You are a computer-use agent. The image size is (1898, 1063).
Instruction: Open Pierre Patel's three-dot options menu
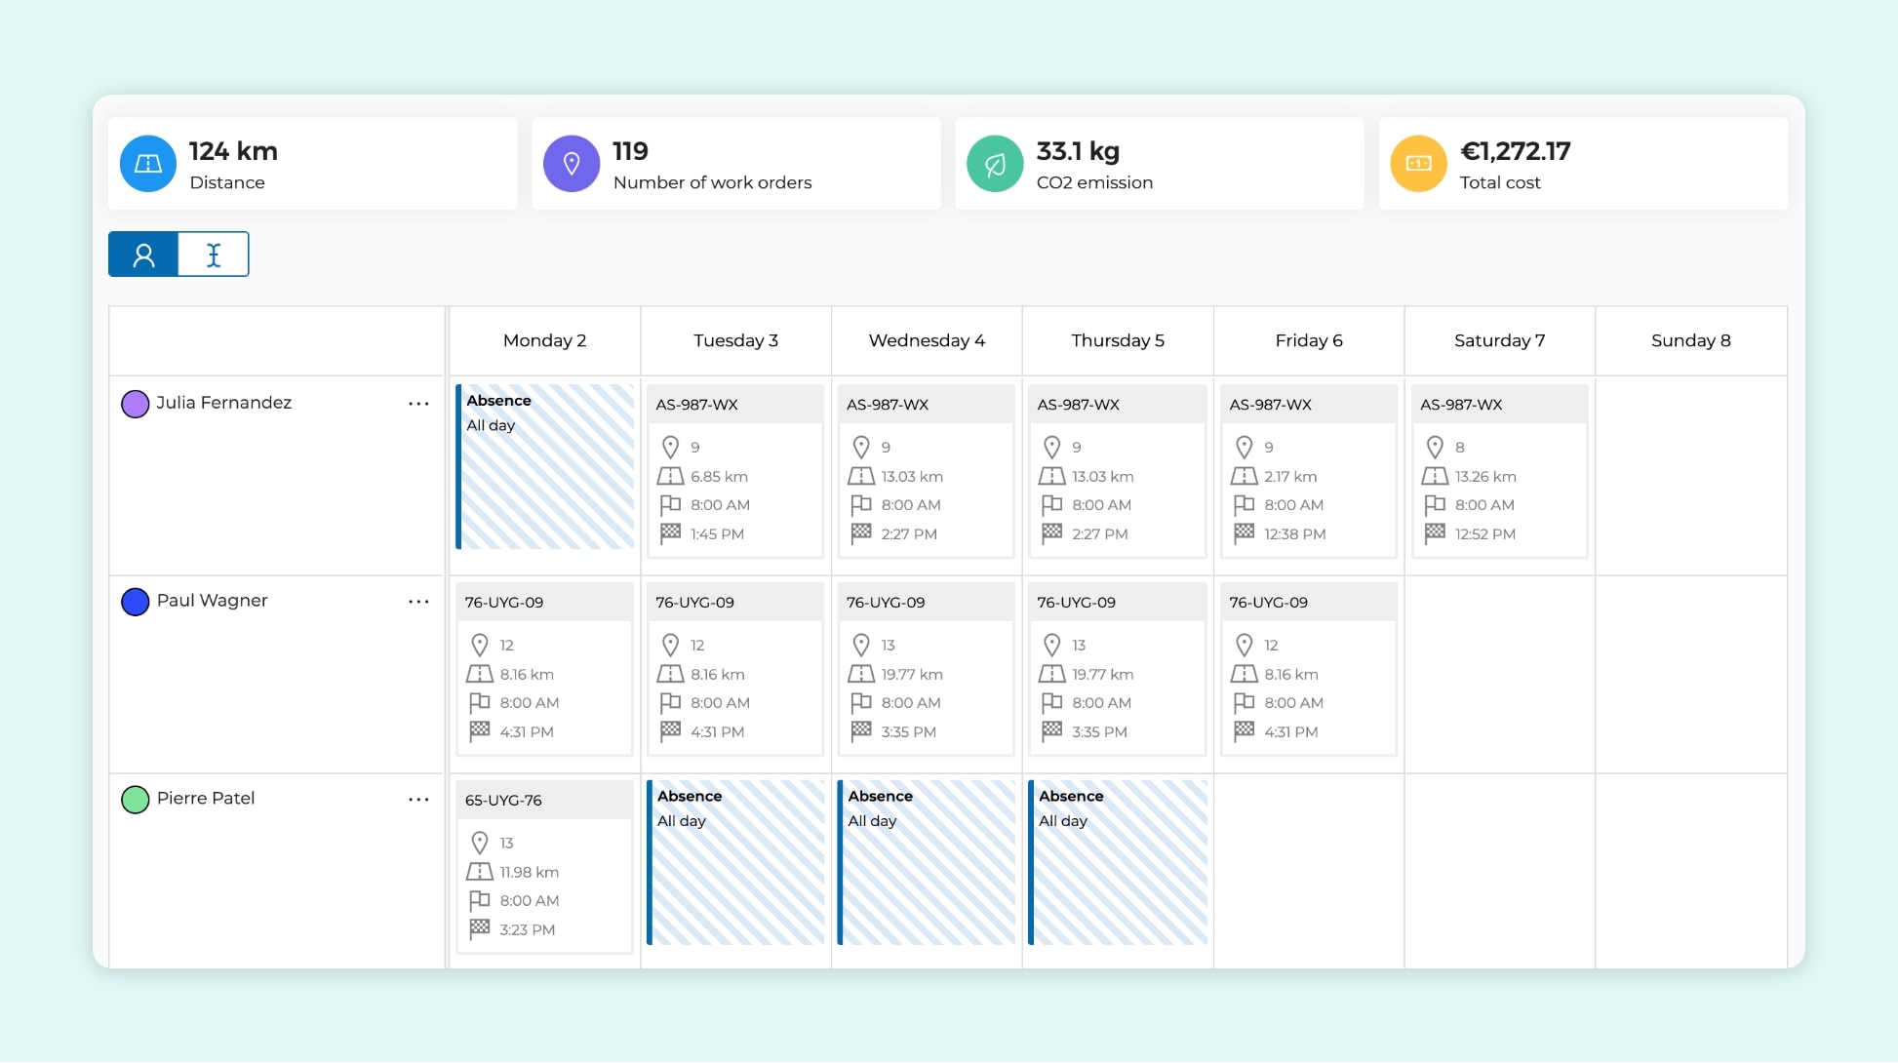tap(418, 800)
